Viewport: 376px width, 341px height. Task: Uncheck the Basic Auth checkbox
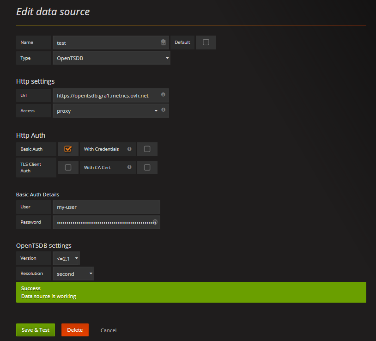point(68,149)
